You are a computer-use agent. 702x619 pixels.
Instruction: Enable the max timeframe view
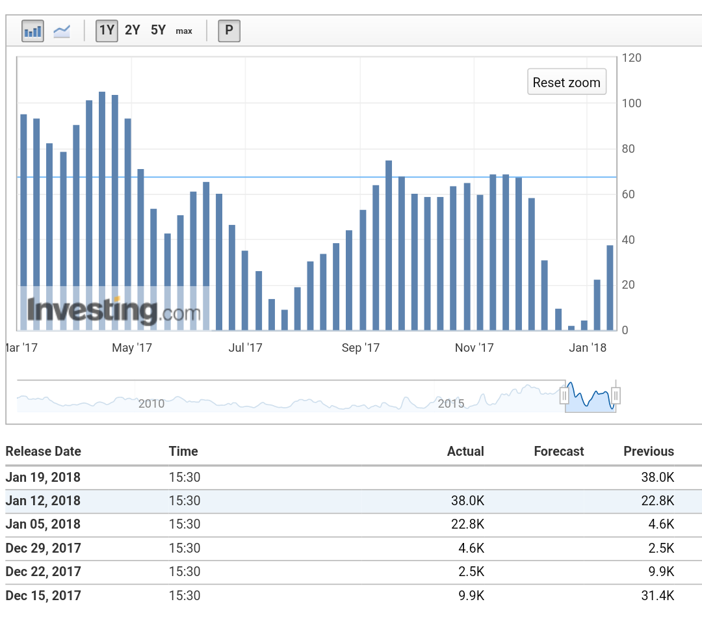pos(183,31)
